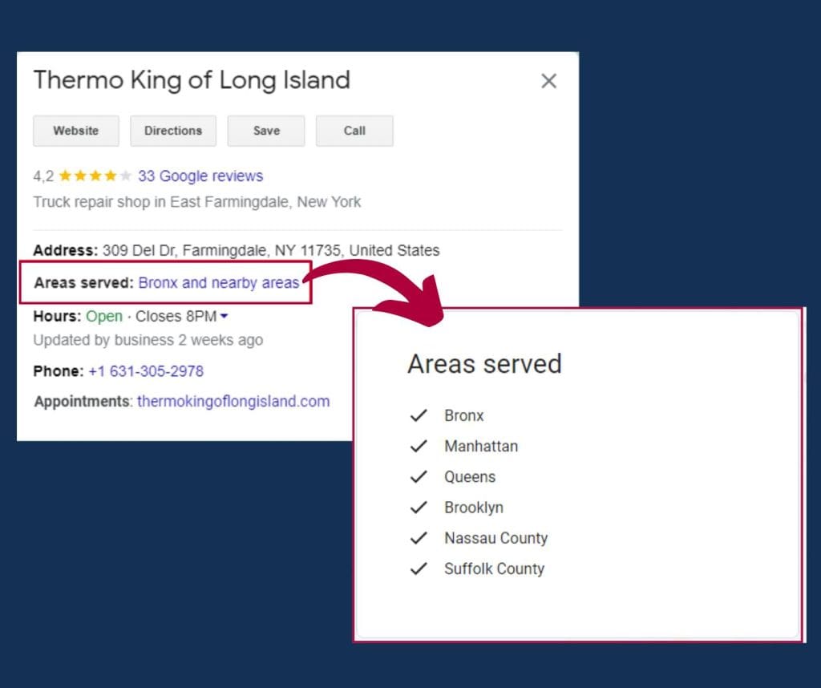The height and width of the screenshot is (688, 821).
Task: Close the Thermo King business panel
Action: 548,81
